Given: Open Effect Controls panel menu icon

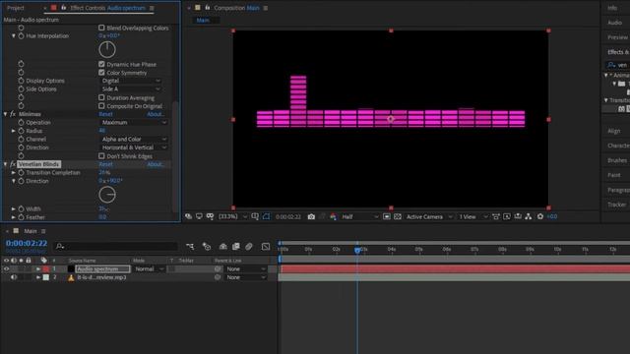Looking at the screenshot, I should (152, 8).
